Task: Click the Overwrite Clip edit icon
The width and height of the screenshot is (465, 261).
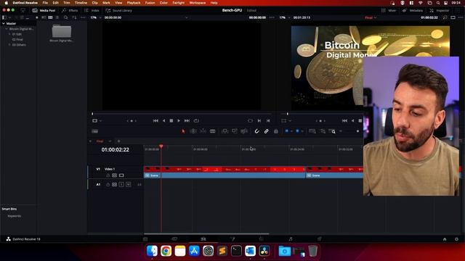Action: [234, 131]
